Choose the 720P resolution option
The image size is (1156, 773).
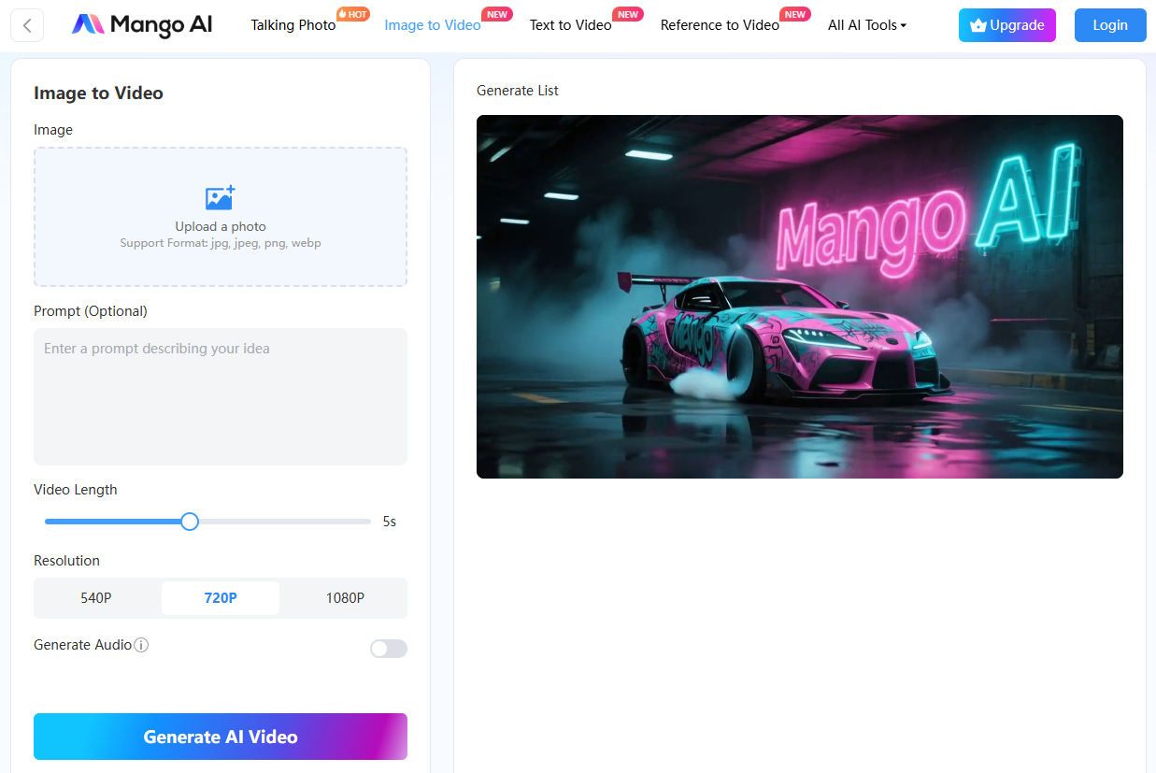tap(221, 598)
